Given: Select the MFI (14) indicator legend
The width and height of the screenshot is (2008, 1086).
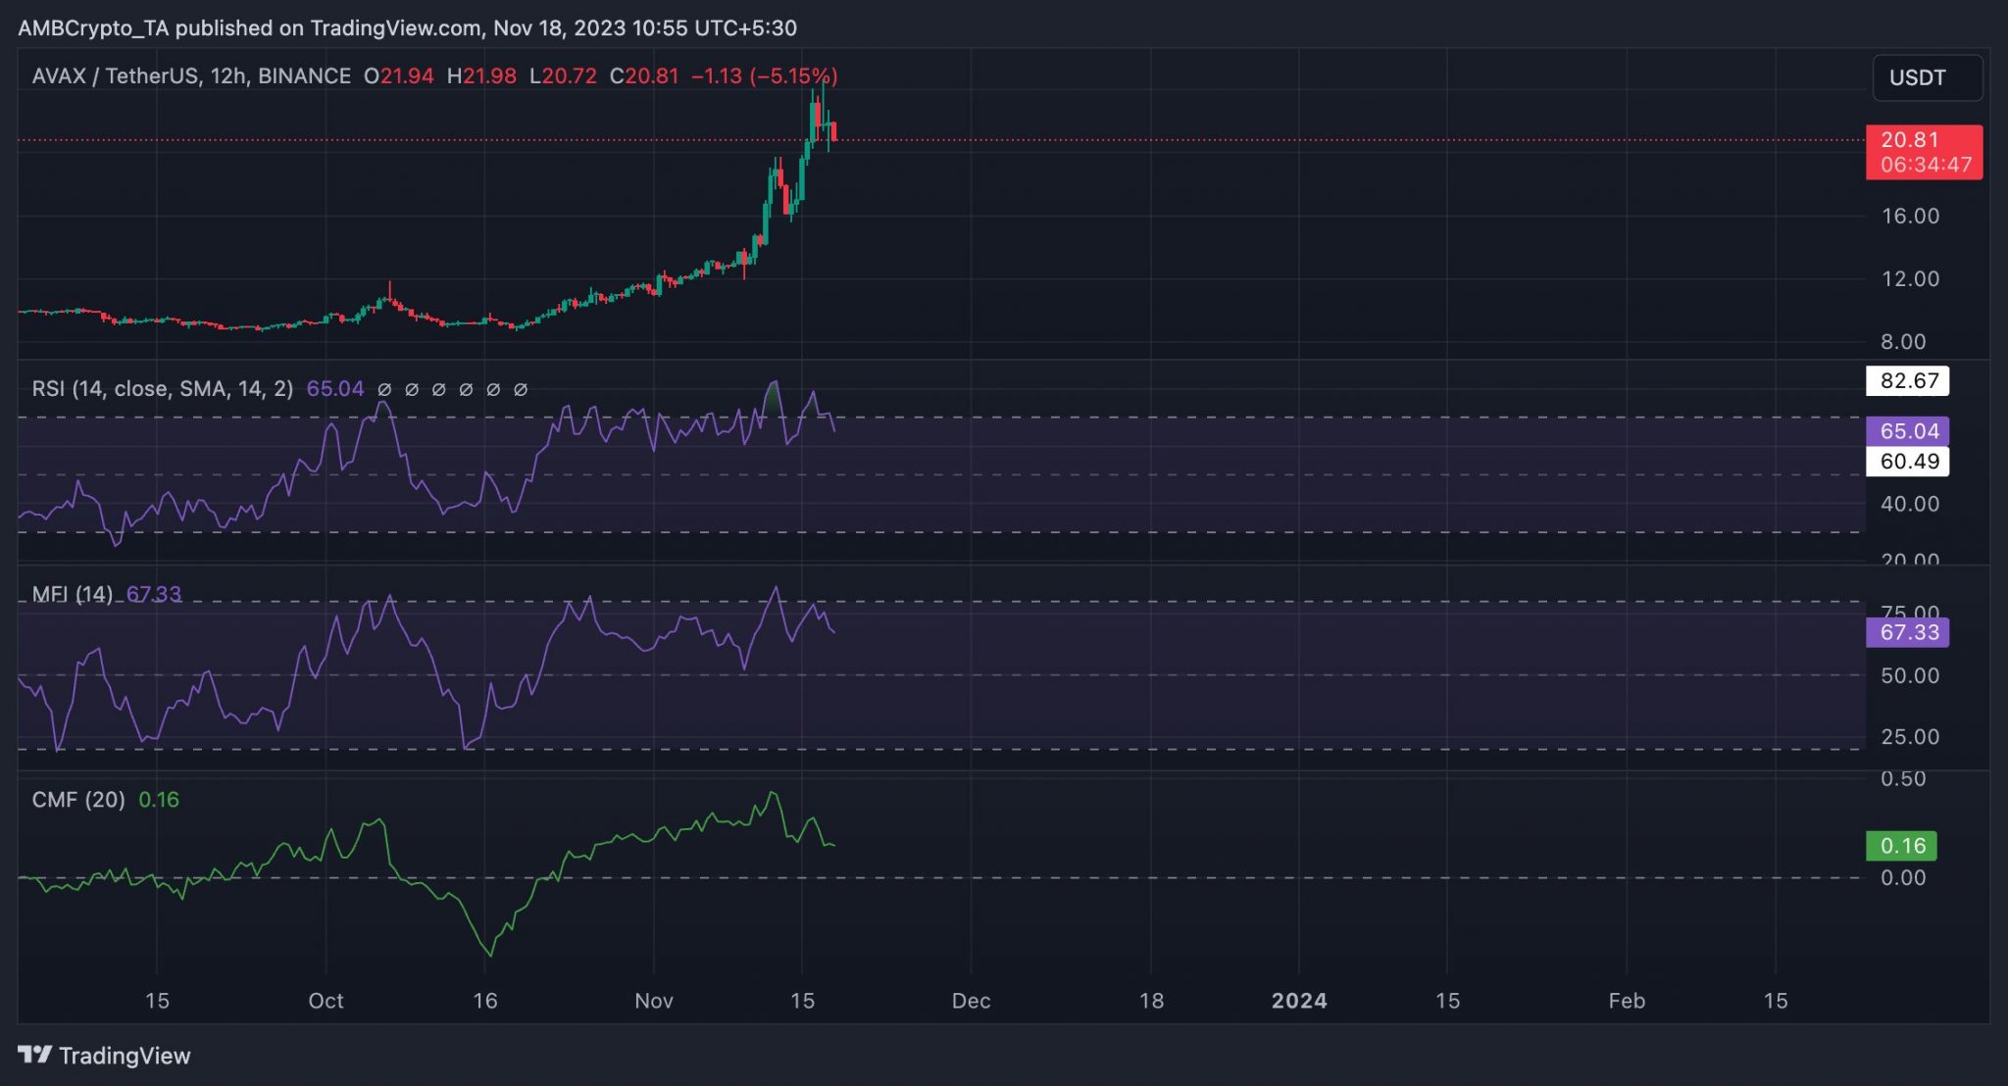Looking at the screenshot, I should coord(72,594).
